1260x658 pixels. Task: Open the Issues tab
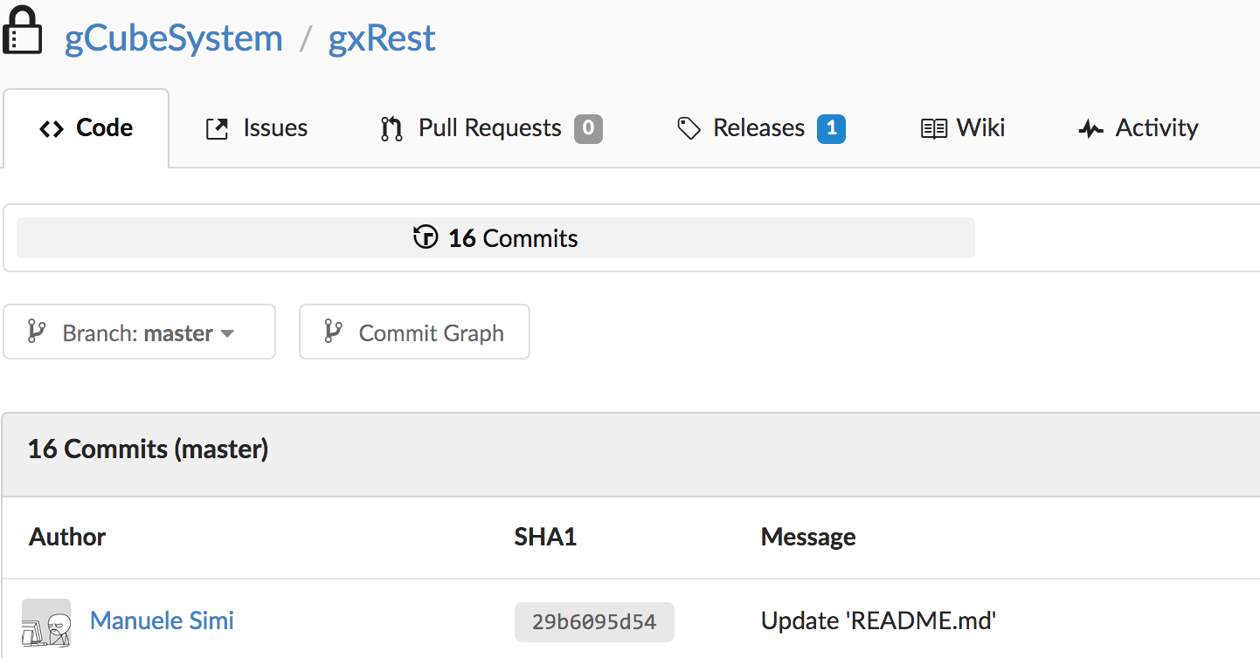(256, 128)
